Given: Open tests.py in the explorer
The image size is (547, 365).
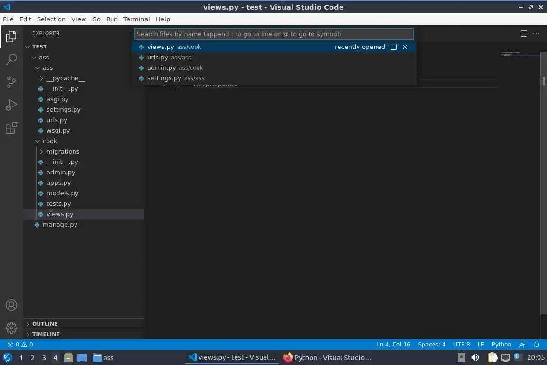Looking at the screenshot, I should click(84, 204).
